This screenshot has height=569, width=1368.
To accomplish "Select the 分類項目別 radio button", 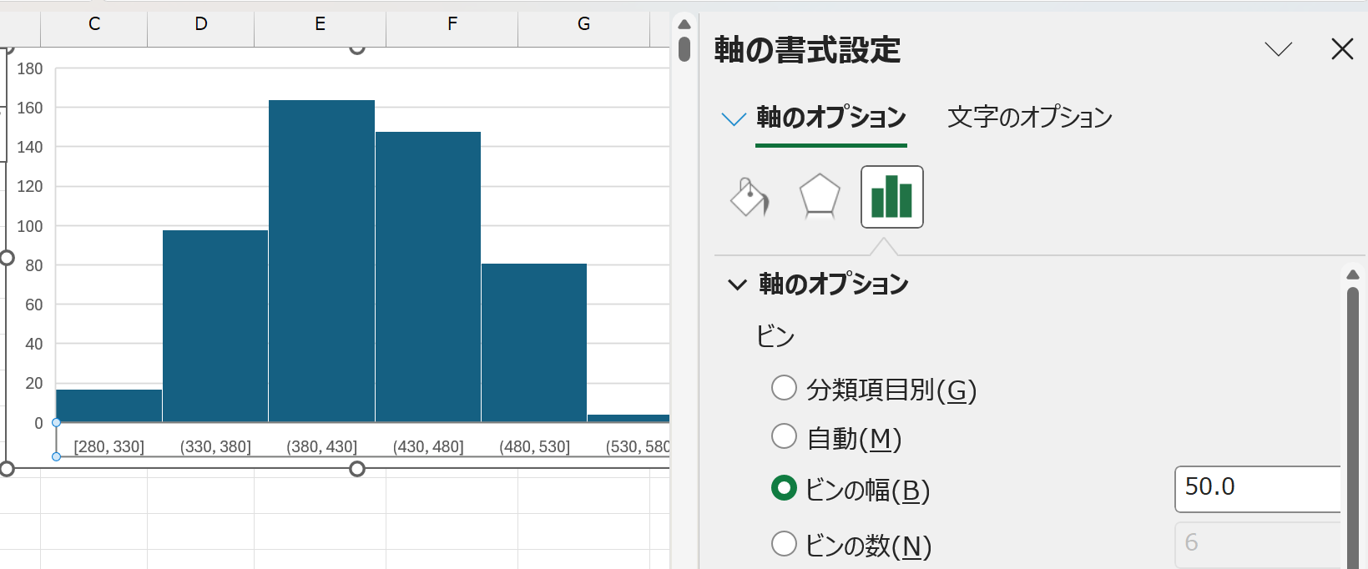I will pyautogui.click(x=784, y=388).
